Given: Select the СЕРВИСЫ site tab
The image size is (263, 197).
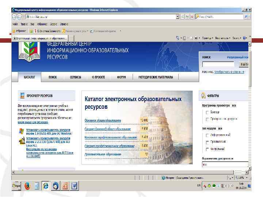Looking at the screenshot, I should coord(75,77).
